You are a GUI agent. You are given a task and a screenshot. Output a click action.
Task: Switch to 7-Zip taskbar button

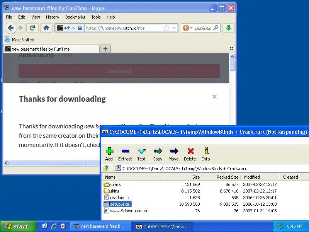coord(163,226)
